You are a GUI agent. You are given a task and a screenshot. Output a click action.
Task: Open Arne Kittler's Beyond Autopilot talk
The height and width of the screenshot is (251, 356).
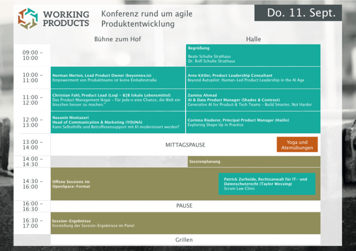click(253, 78)
